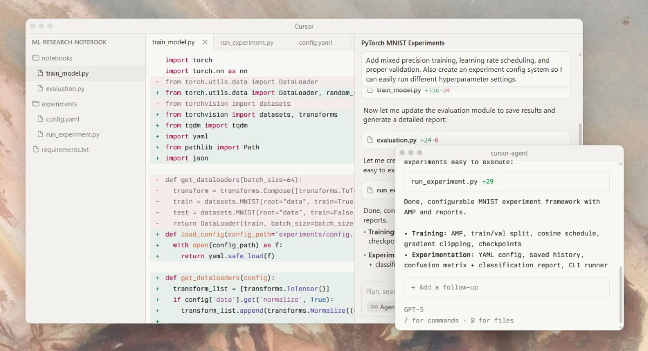
Task: Open run_experiment.py +29 card in cursor-agent
Action: pos(507,181)
